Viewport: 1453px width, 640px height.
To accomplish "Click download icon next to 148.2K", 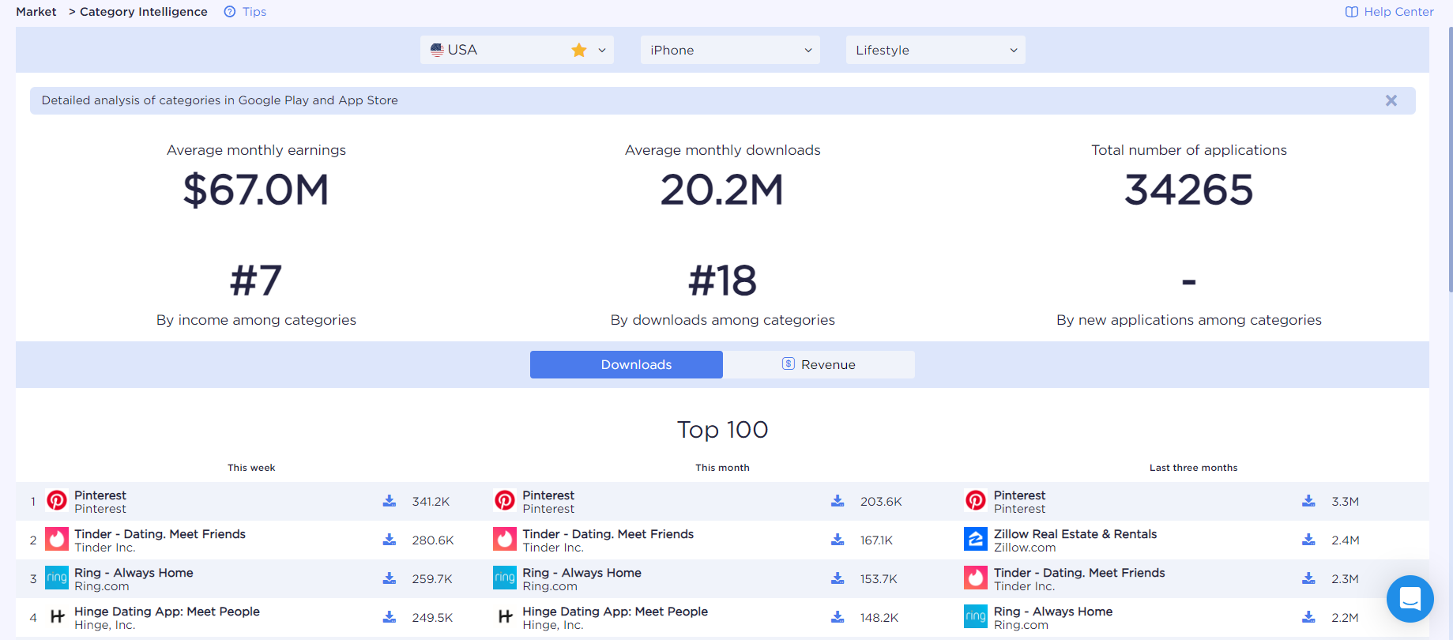I will click(x=838, y=617).
